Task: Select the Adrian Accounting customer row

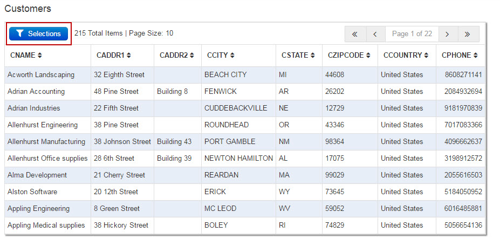Action: pos(245,92)
